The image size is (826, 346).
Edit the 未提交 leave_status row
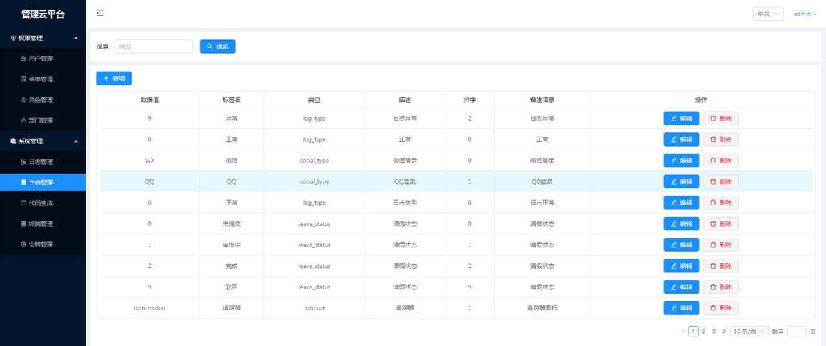[x=681, y=224]
